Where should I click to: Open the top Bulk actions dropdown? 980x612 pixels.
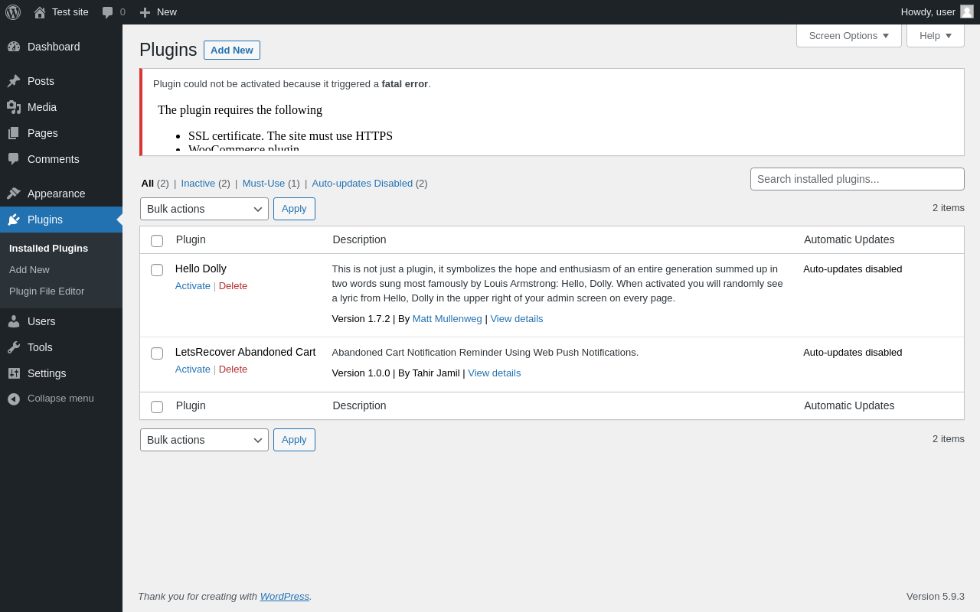click(x=204, y=209)
